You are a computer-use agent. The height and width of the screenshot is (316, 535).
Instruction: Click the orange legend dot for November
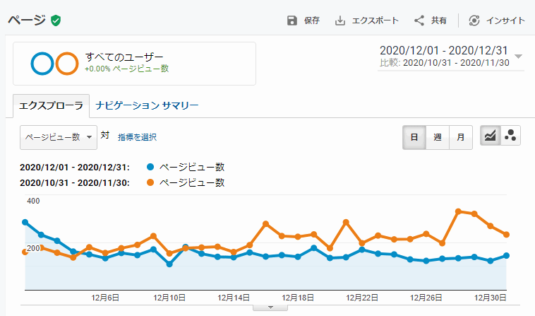(150, 182)
